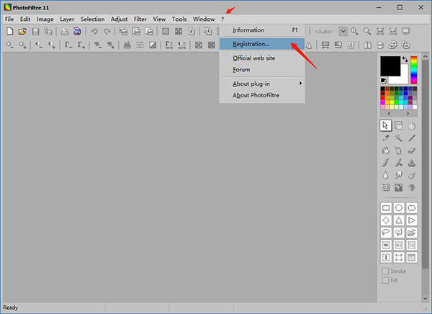Open the Filter menu
This screenshot has width=432, height=314.
point(140,19)
